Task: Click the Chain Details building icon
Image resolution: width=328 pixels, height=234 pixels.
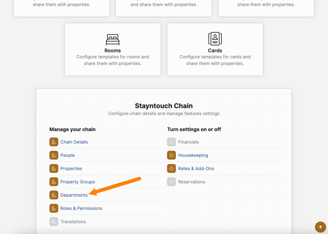Action: [x=54, y=142]
